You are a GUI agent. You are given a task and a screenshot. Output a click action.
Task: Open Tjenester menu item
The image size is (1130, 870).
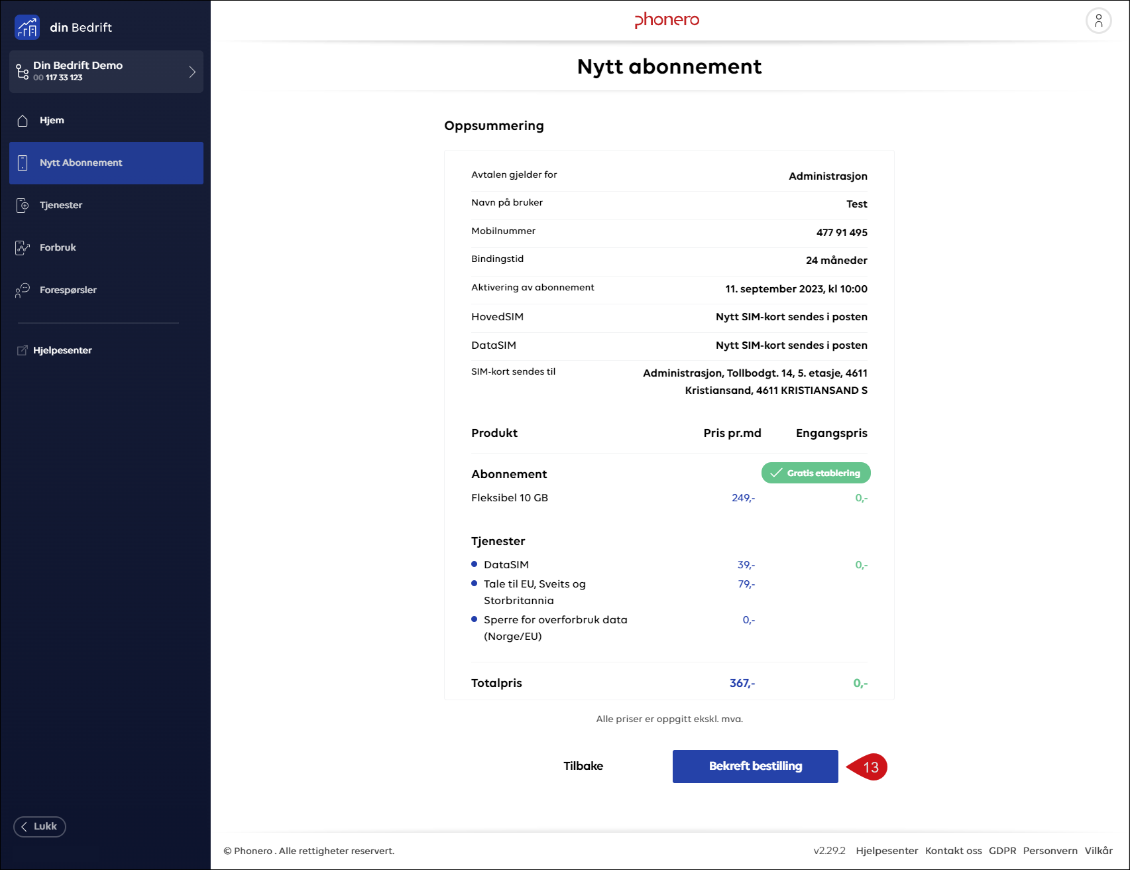(x=106, y=206)
